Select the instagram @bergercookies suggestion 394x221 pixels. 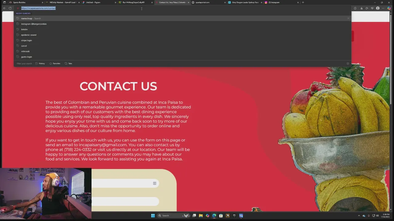click(x=182, y=24)
